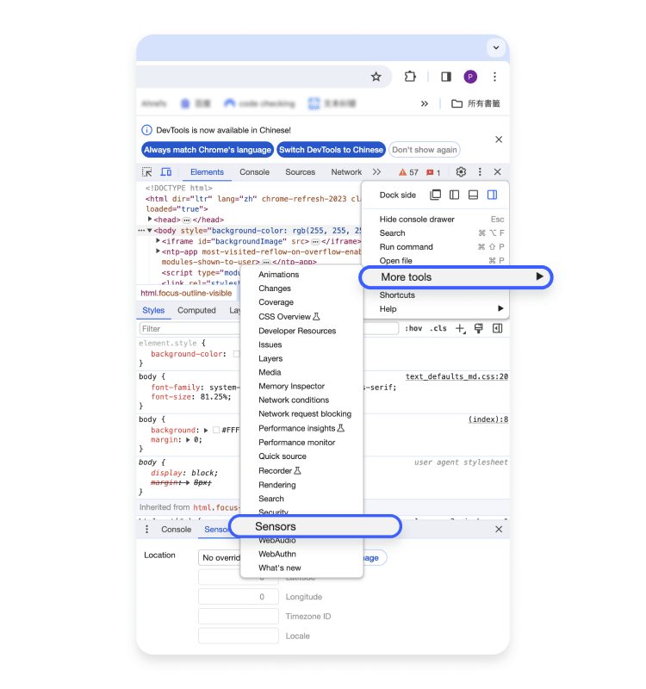Click the 57 warnings counter
This screenshot has height=689, width=646.
coord(408,172)
